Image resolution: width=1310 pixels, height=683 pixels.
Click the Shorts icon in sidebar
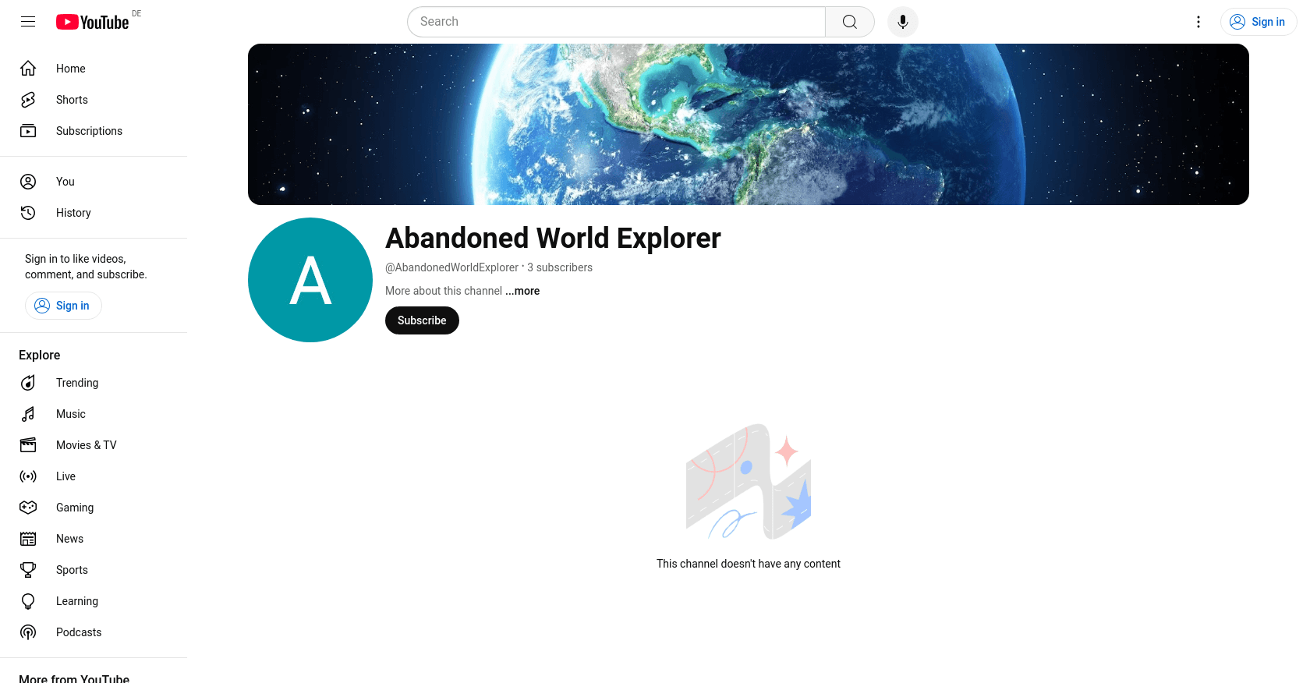(x=28, y=100)
